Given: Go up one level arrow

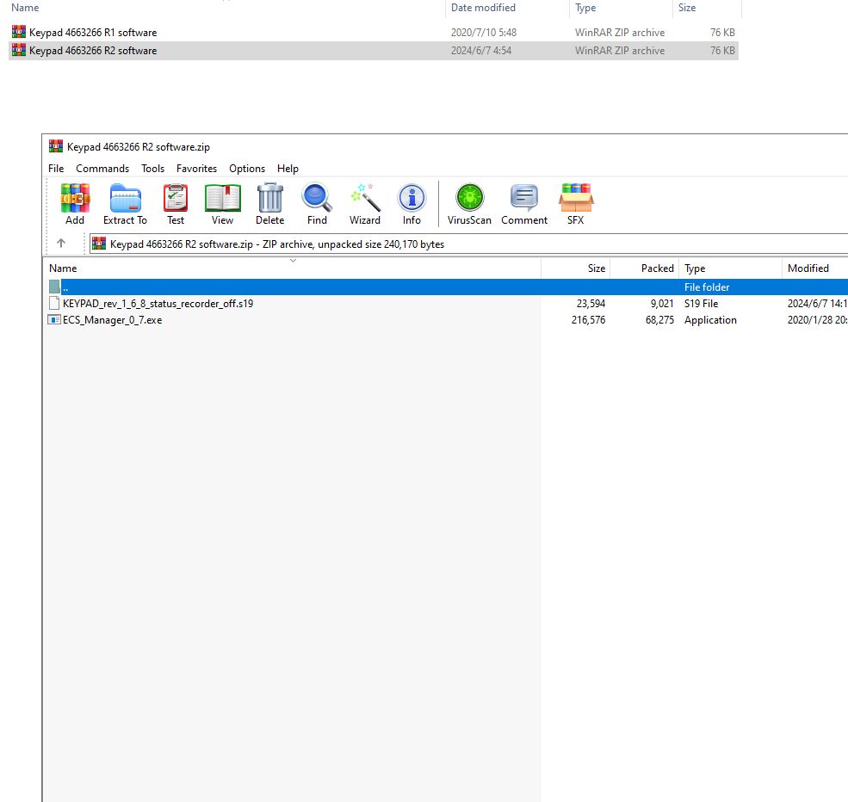Looking at the screenshot, I should coord(61,244).
